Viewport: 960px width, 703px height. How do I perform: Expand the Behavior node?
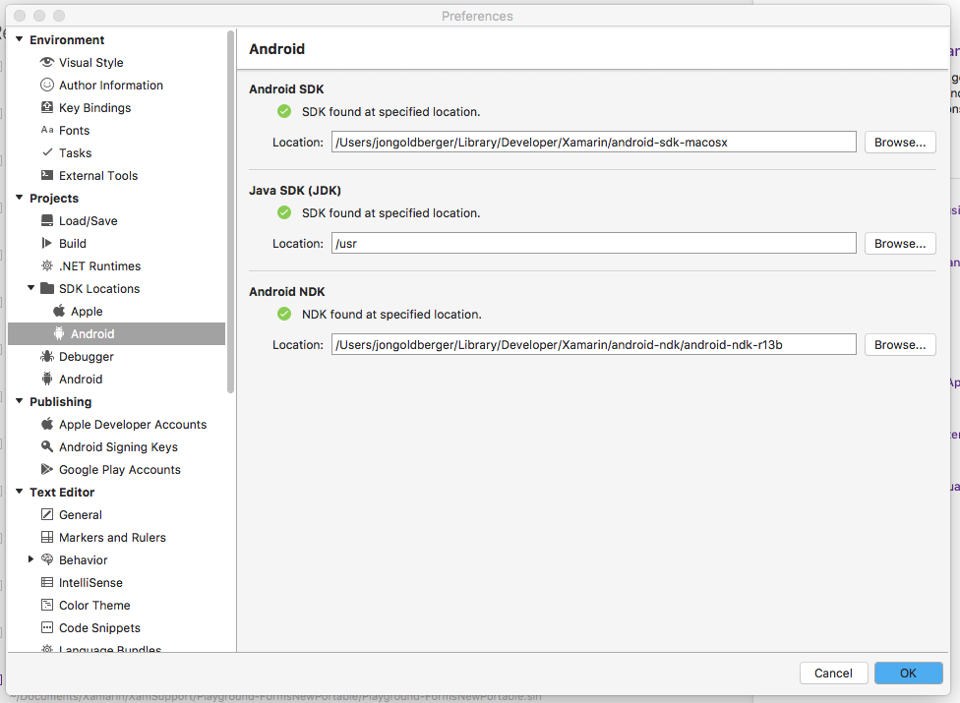30,559
